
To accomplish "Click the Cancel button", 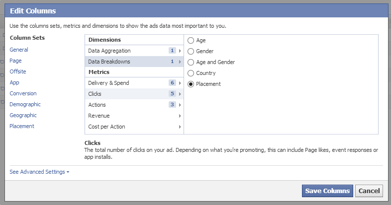I will 369,191.
